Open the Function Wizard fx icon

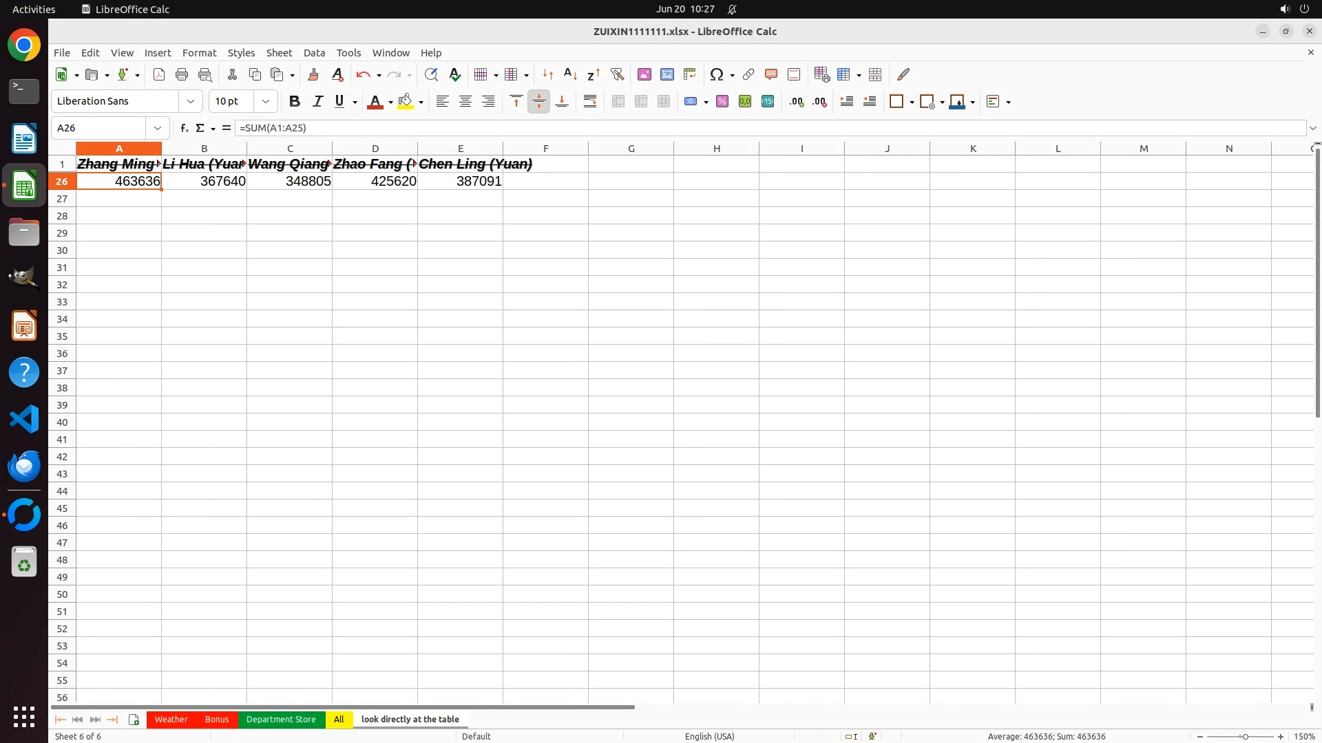[184, 128]
